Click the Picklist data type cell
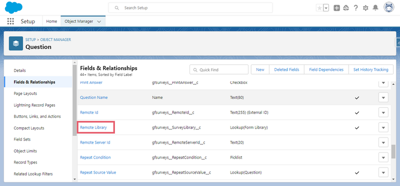The width and height of the screenshot is (400, 186). [x=236, y=158]
